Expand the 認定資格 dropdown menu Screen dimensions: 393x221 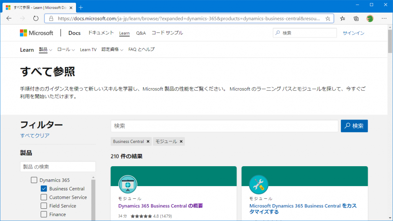(112, 49)
